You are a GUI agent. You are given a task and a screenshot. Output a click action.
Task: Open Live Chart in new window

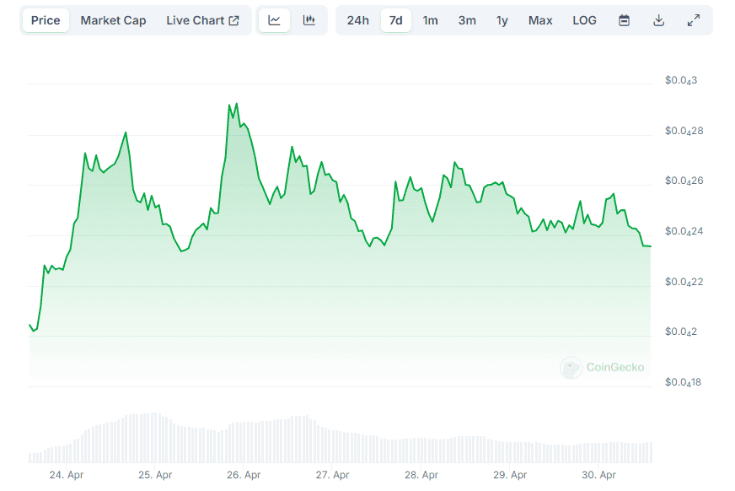pyautogui.click(x=202, y=20)
